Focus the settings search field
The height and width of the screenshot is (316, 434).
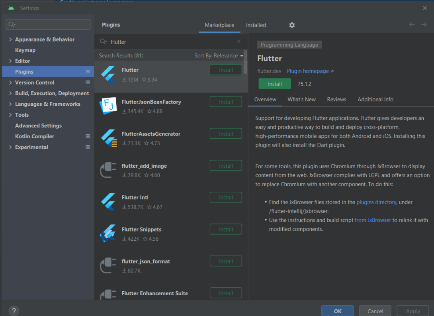point(48,24)
